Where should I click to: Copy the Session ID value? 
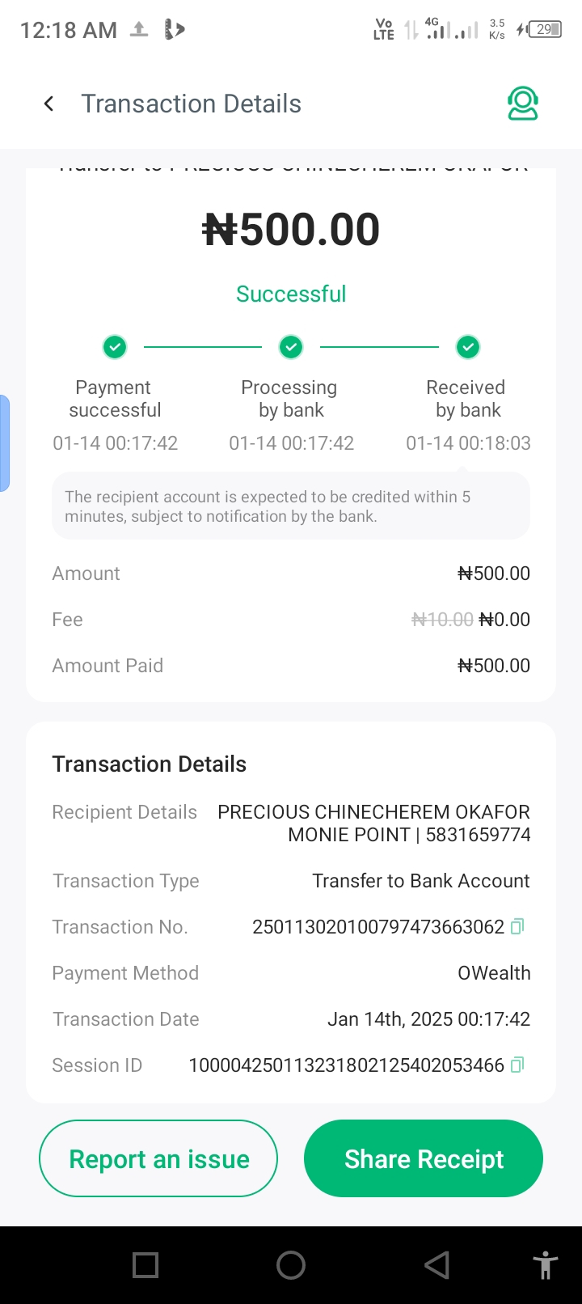click(x=518, y=1065)
